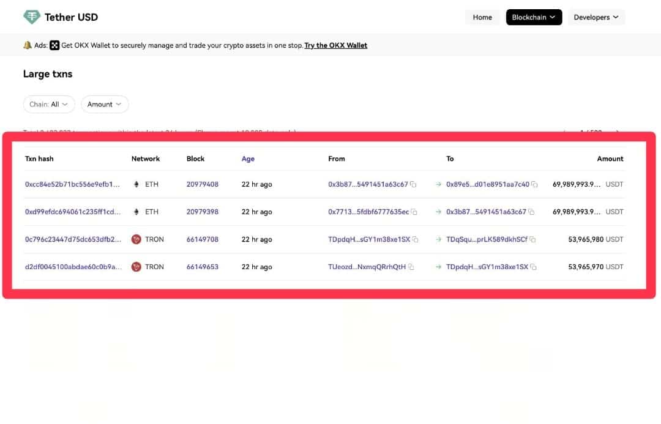
Task: Open From address 0x7713...5fdbf6777635ec
Action: (368, 212)
